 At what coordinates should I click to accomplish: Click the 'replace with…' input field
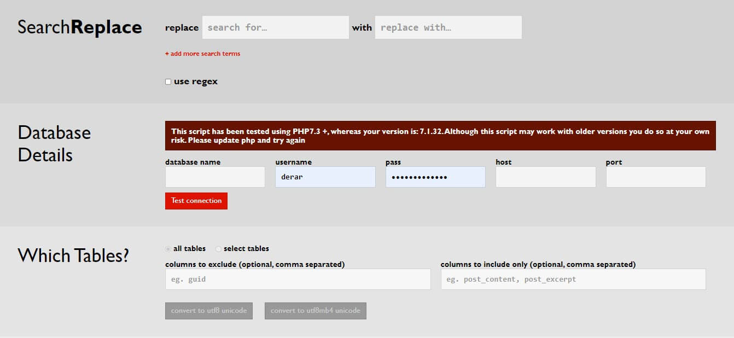448,27
